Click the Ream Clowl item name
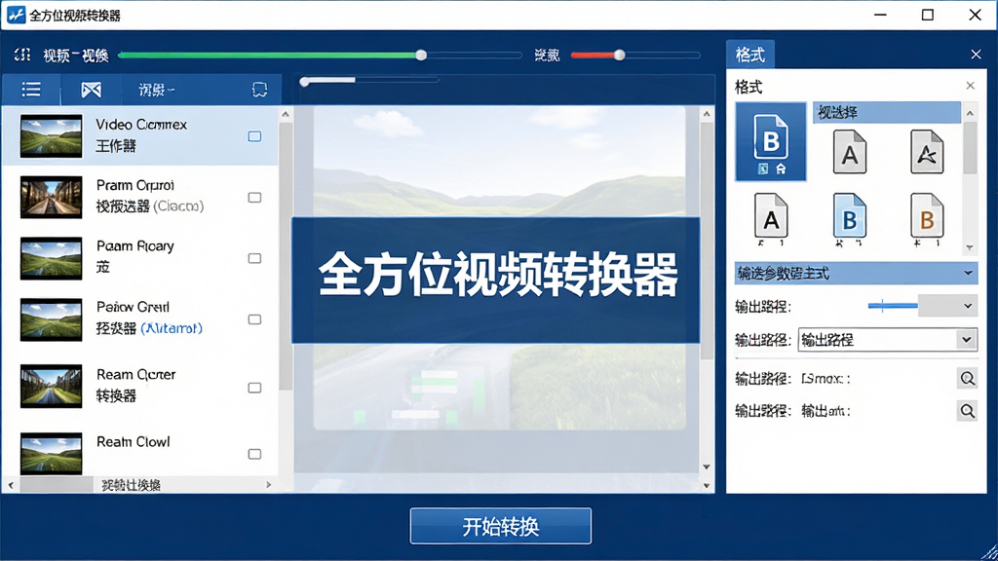The image size is (998, 561). pyautogui.click(x=133, y=441)
